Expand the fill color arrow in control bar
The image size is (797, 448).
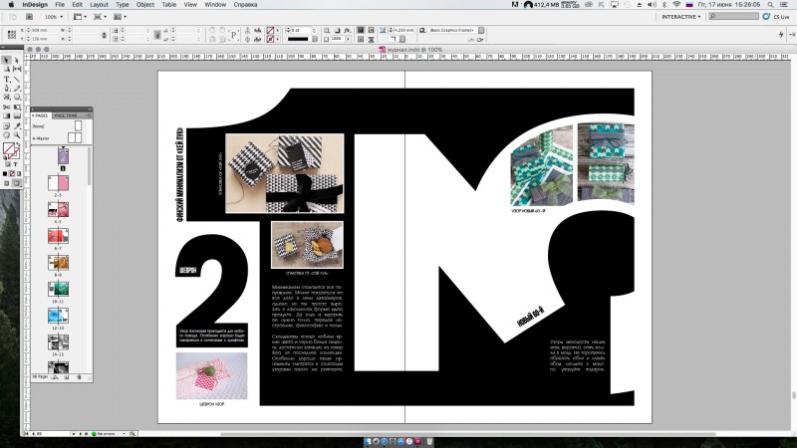278,30
